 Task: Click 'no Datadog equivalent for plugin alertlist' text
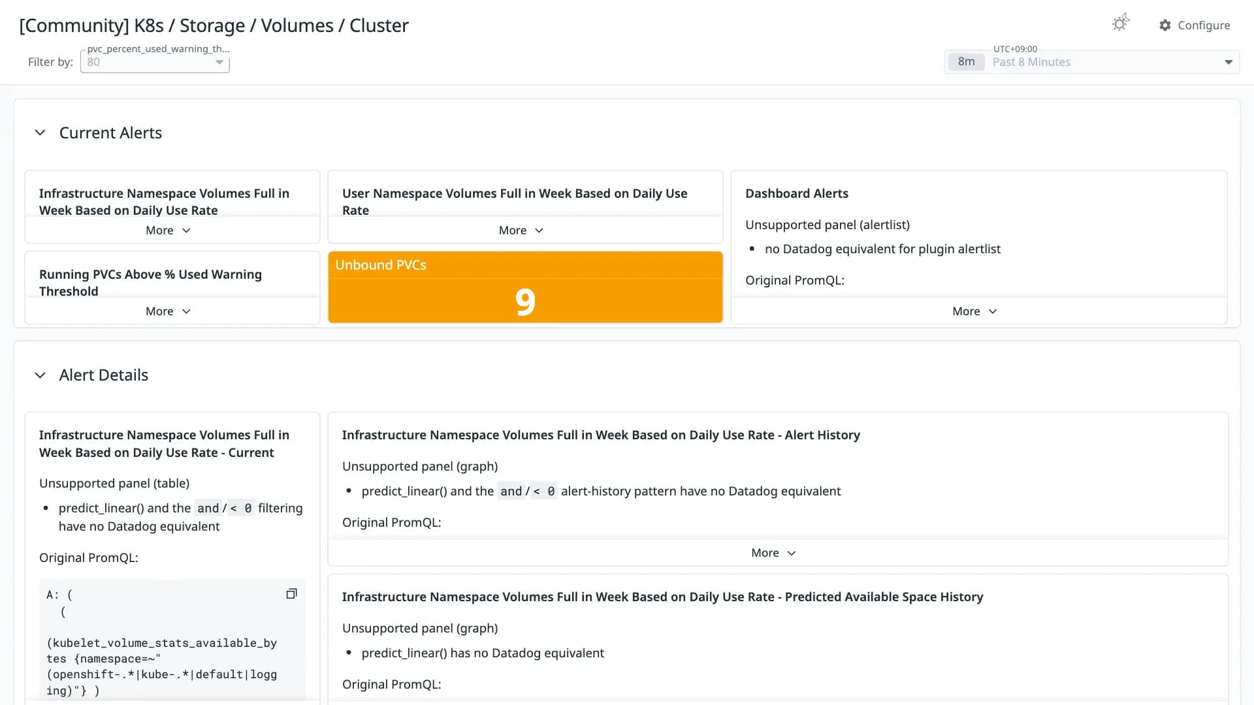(882, 249)
